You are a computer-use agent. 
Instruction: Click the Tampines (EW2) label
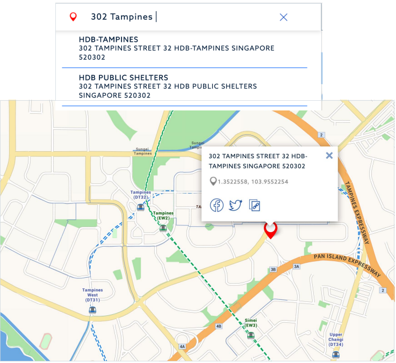point(163,216)
